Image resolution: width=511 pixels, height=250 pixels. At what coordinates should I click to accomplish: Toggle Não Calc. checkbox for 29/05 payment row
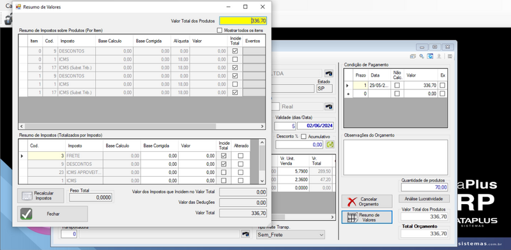tap(397, 85)
